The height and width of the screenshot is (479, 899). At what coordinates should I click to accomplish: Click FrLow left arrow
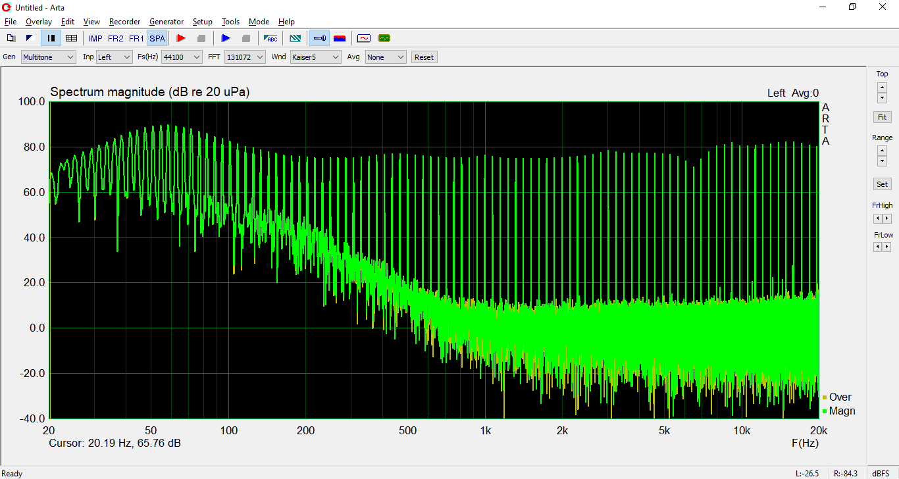877,247
